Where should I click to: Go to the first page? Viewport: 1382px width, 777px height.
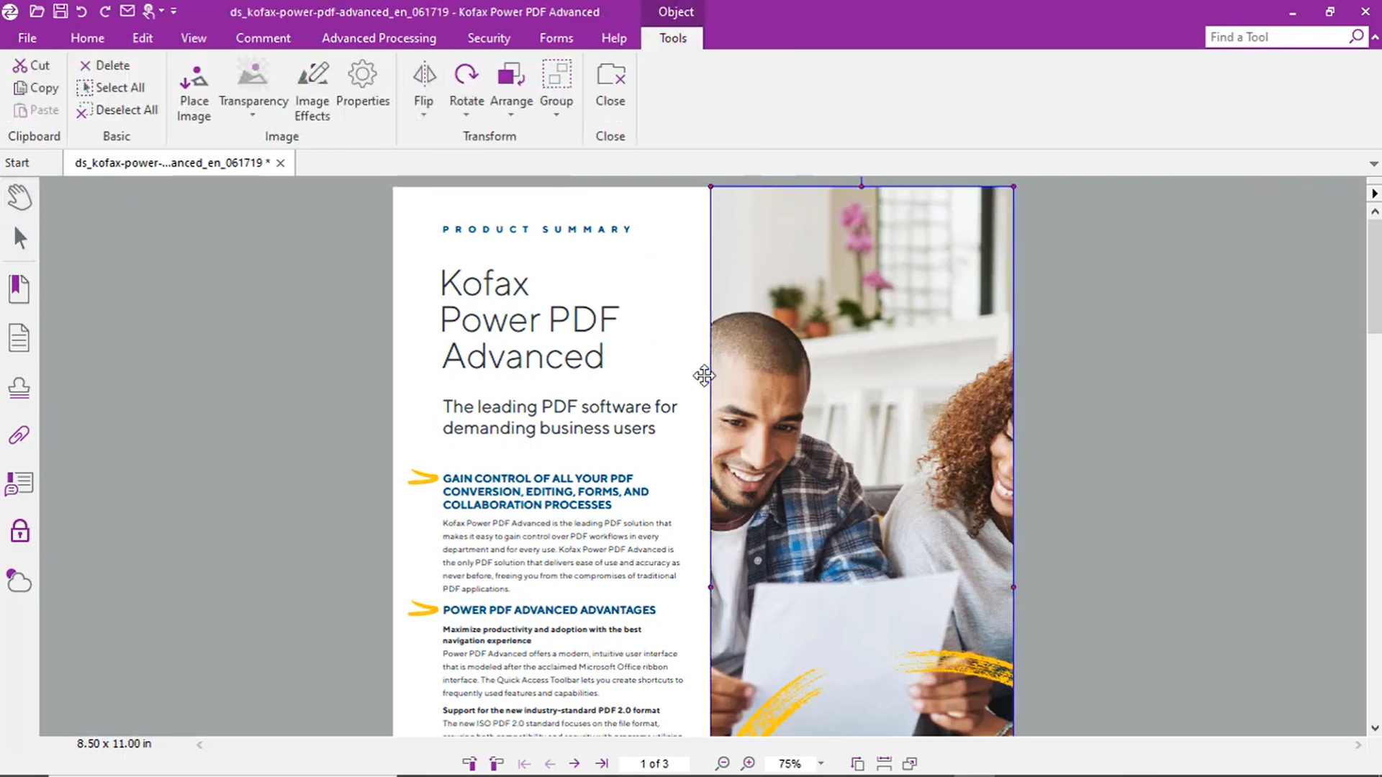point(524,764)
